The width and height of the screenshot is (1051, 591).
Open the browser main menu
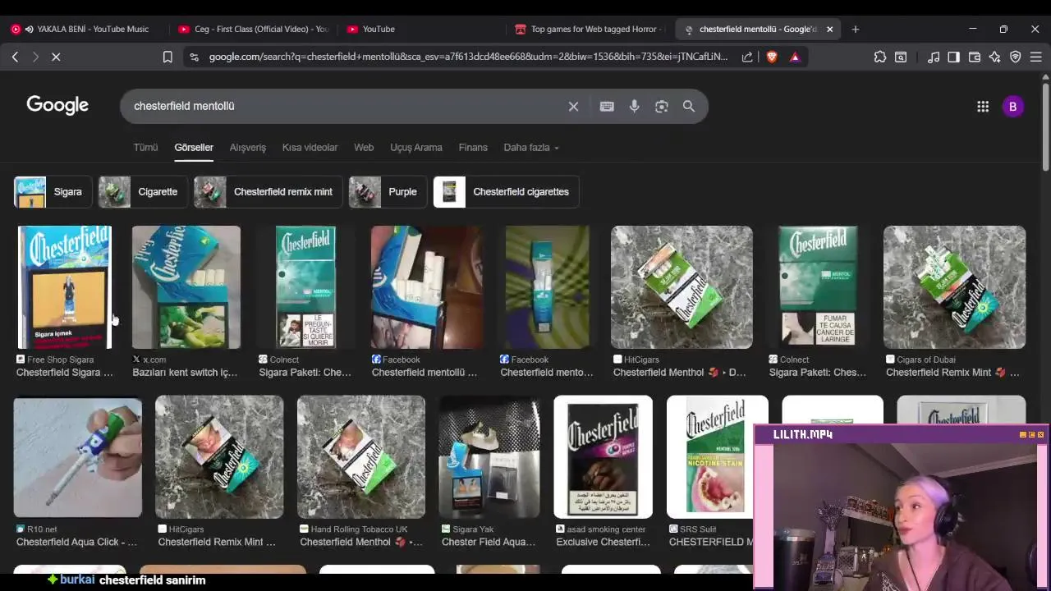coord(1036,57)
